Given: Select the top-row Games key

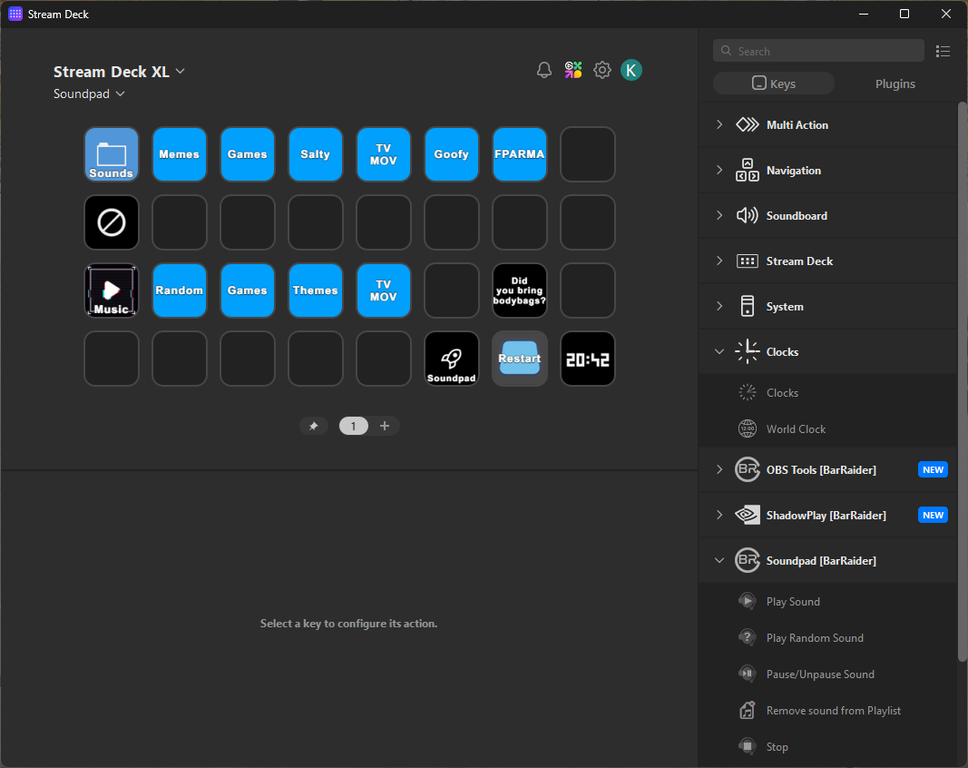Looking at the screenshot, I should [x=248, y=154].
